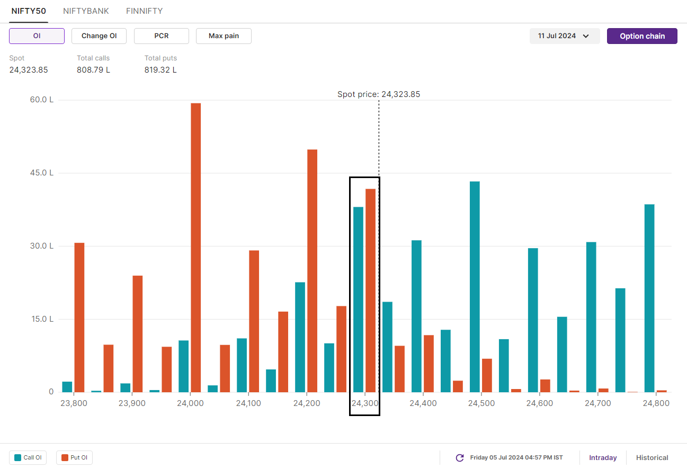
Task: Select the Change OI view
Action: click(x=99, y=36)
